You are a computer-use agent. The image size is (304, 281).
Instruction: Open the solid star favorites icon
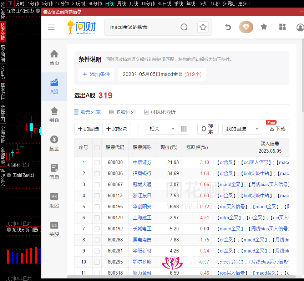click(264, 27)
